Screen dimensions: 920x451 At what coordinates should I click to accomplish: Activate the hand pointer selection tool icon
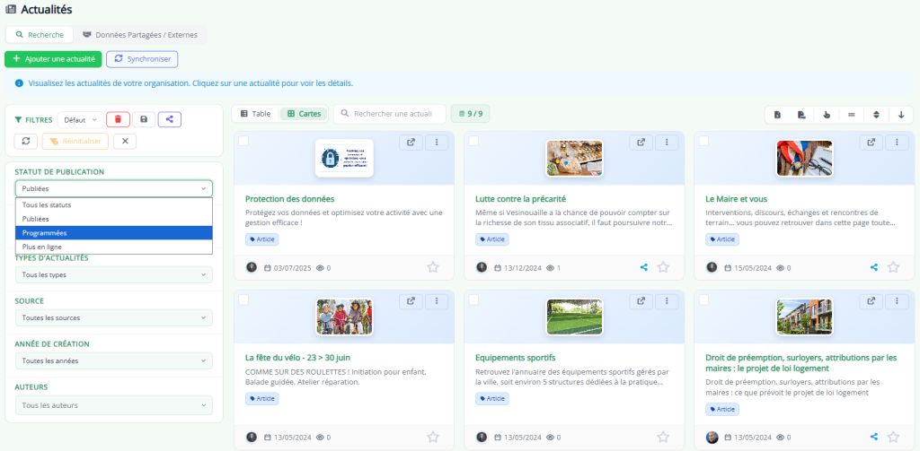click(827, 115)
